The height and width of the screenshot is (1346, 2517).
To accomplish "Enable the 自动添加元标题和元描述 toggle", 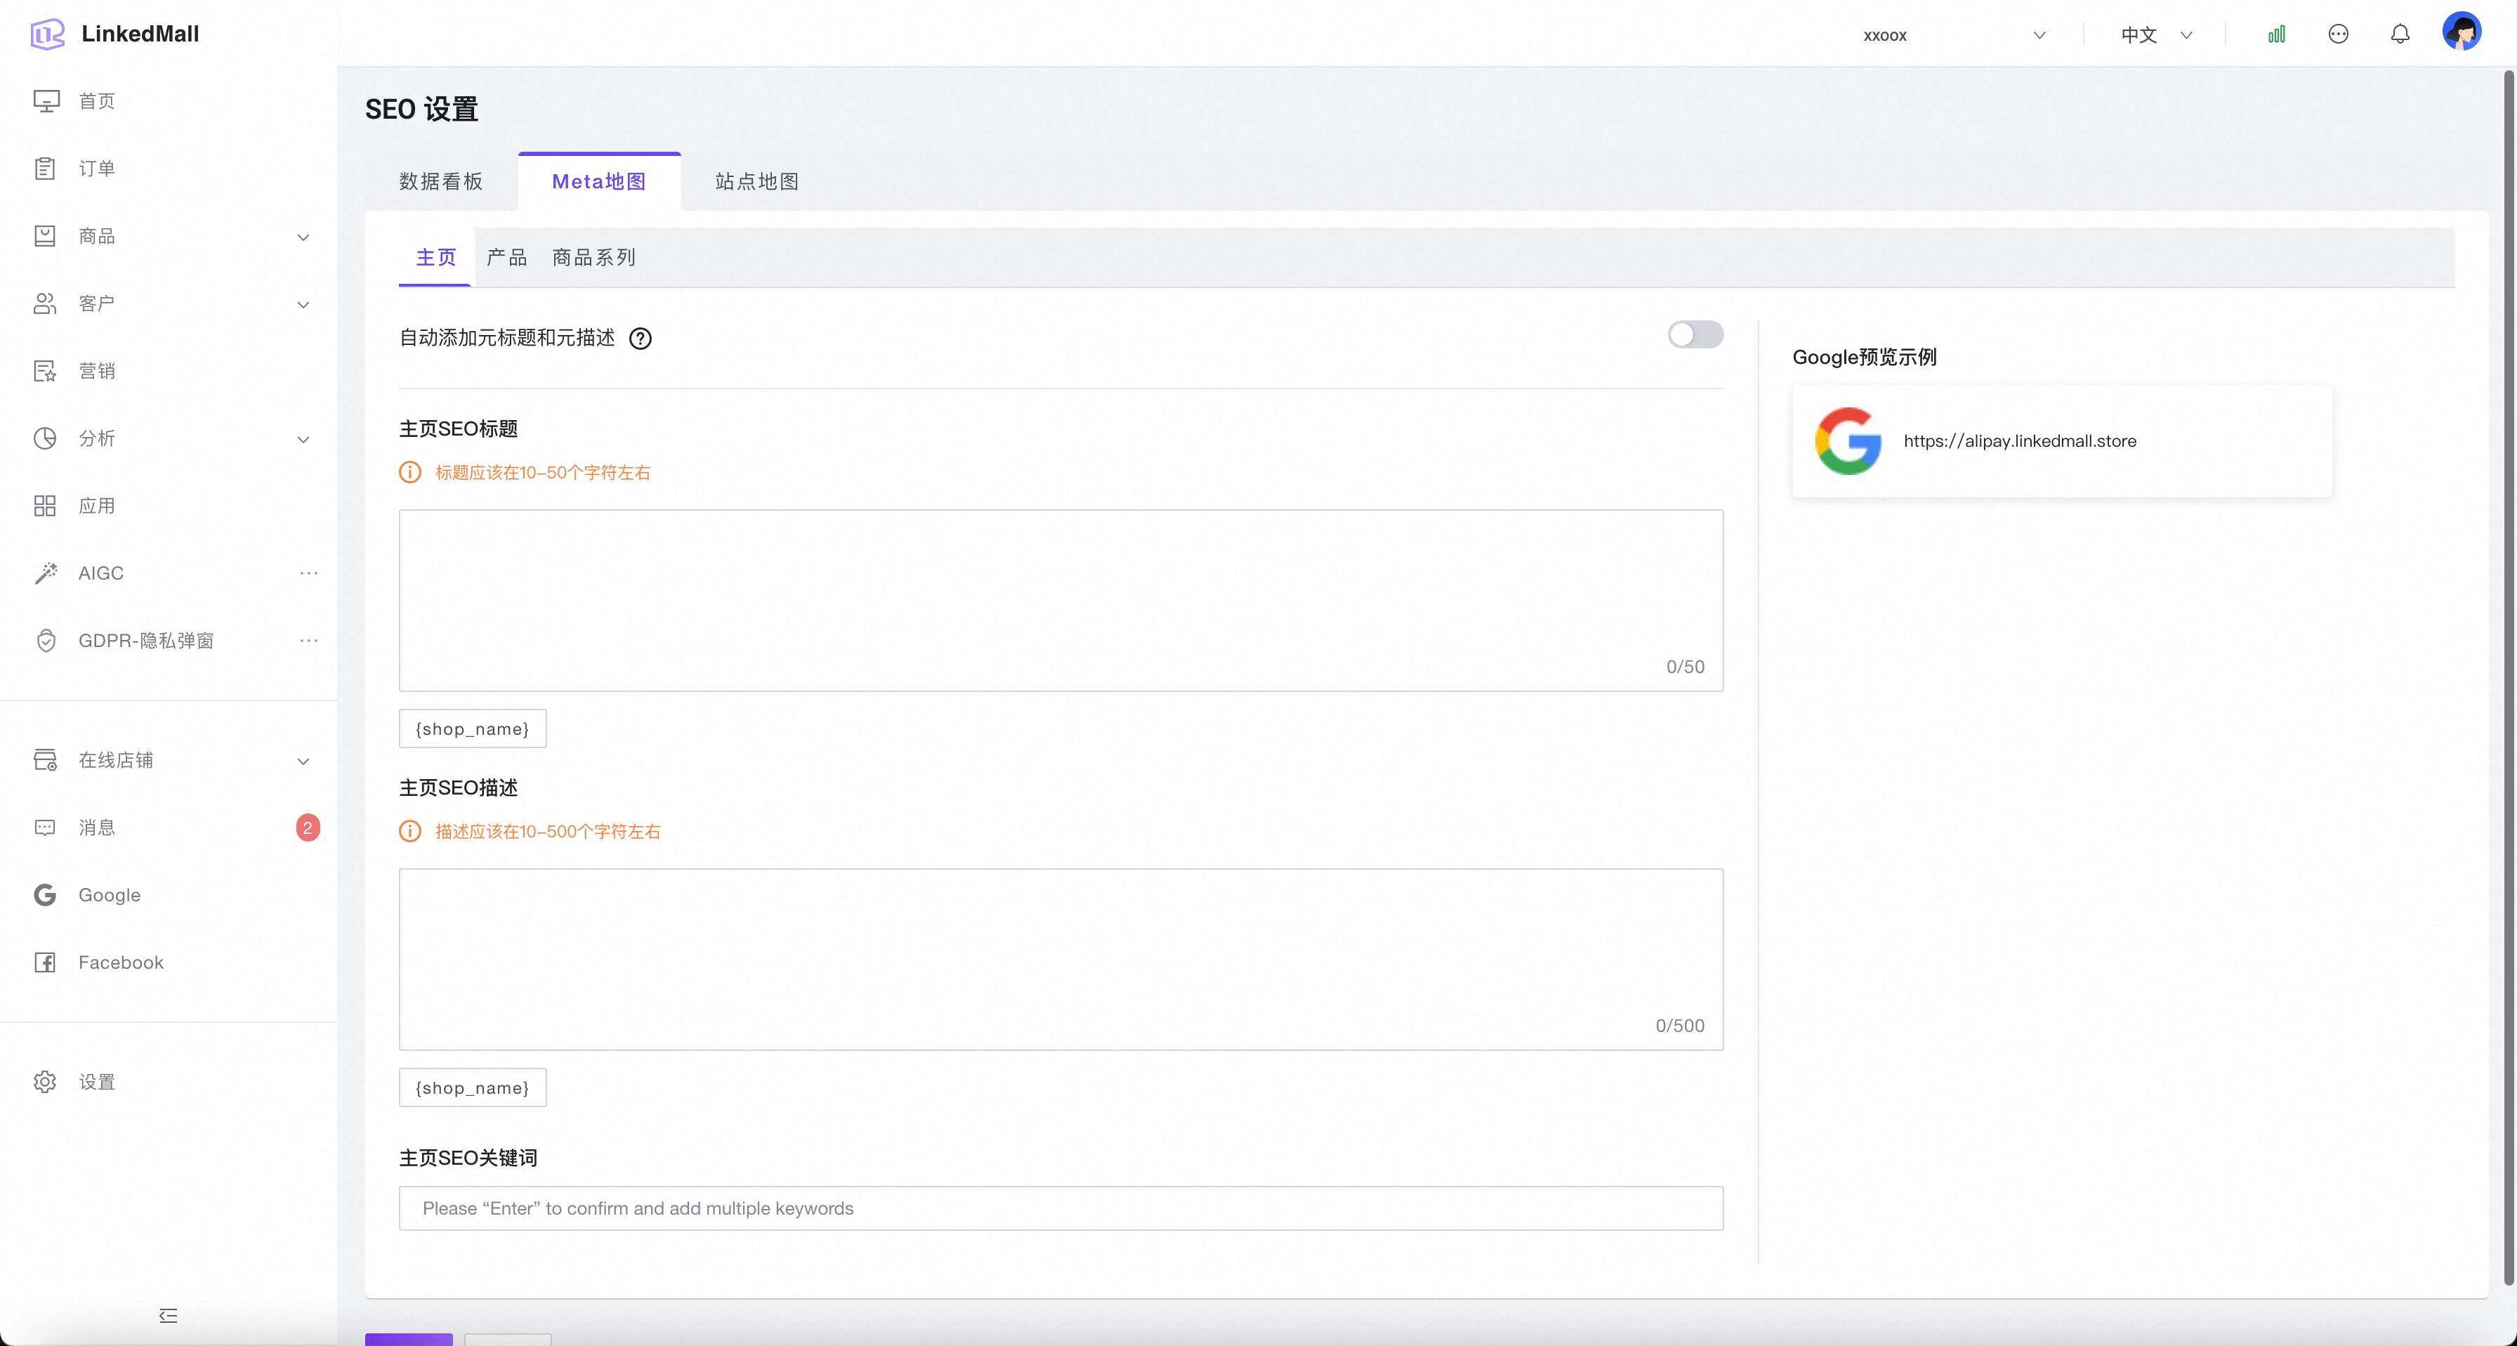I will click(1695, 335).
